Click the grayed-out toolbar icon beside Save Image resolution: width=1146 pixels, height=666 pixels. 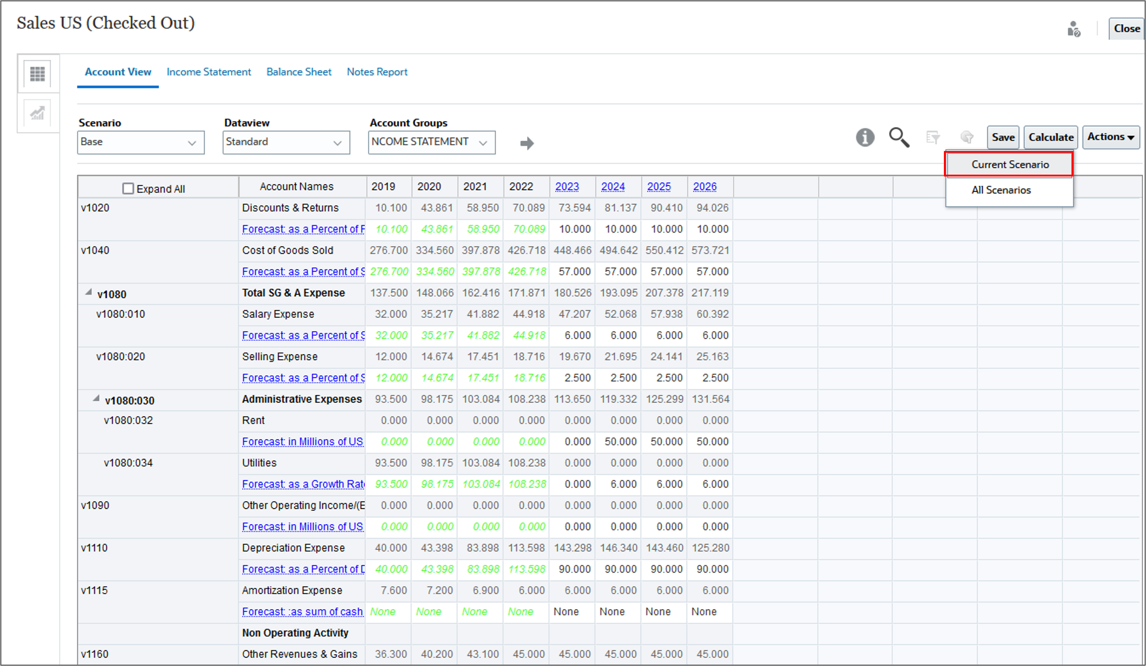click(967, 137)
